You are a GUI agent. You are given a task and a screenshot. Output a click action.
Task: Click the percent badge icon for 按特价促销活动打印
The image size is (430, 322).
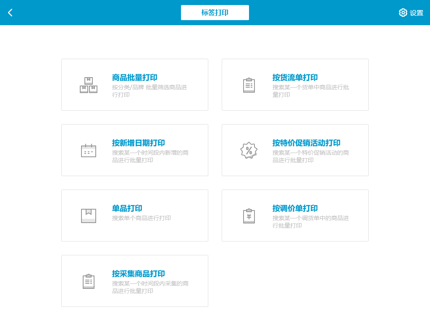[249, 151]
